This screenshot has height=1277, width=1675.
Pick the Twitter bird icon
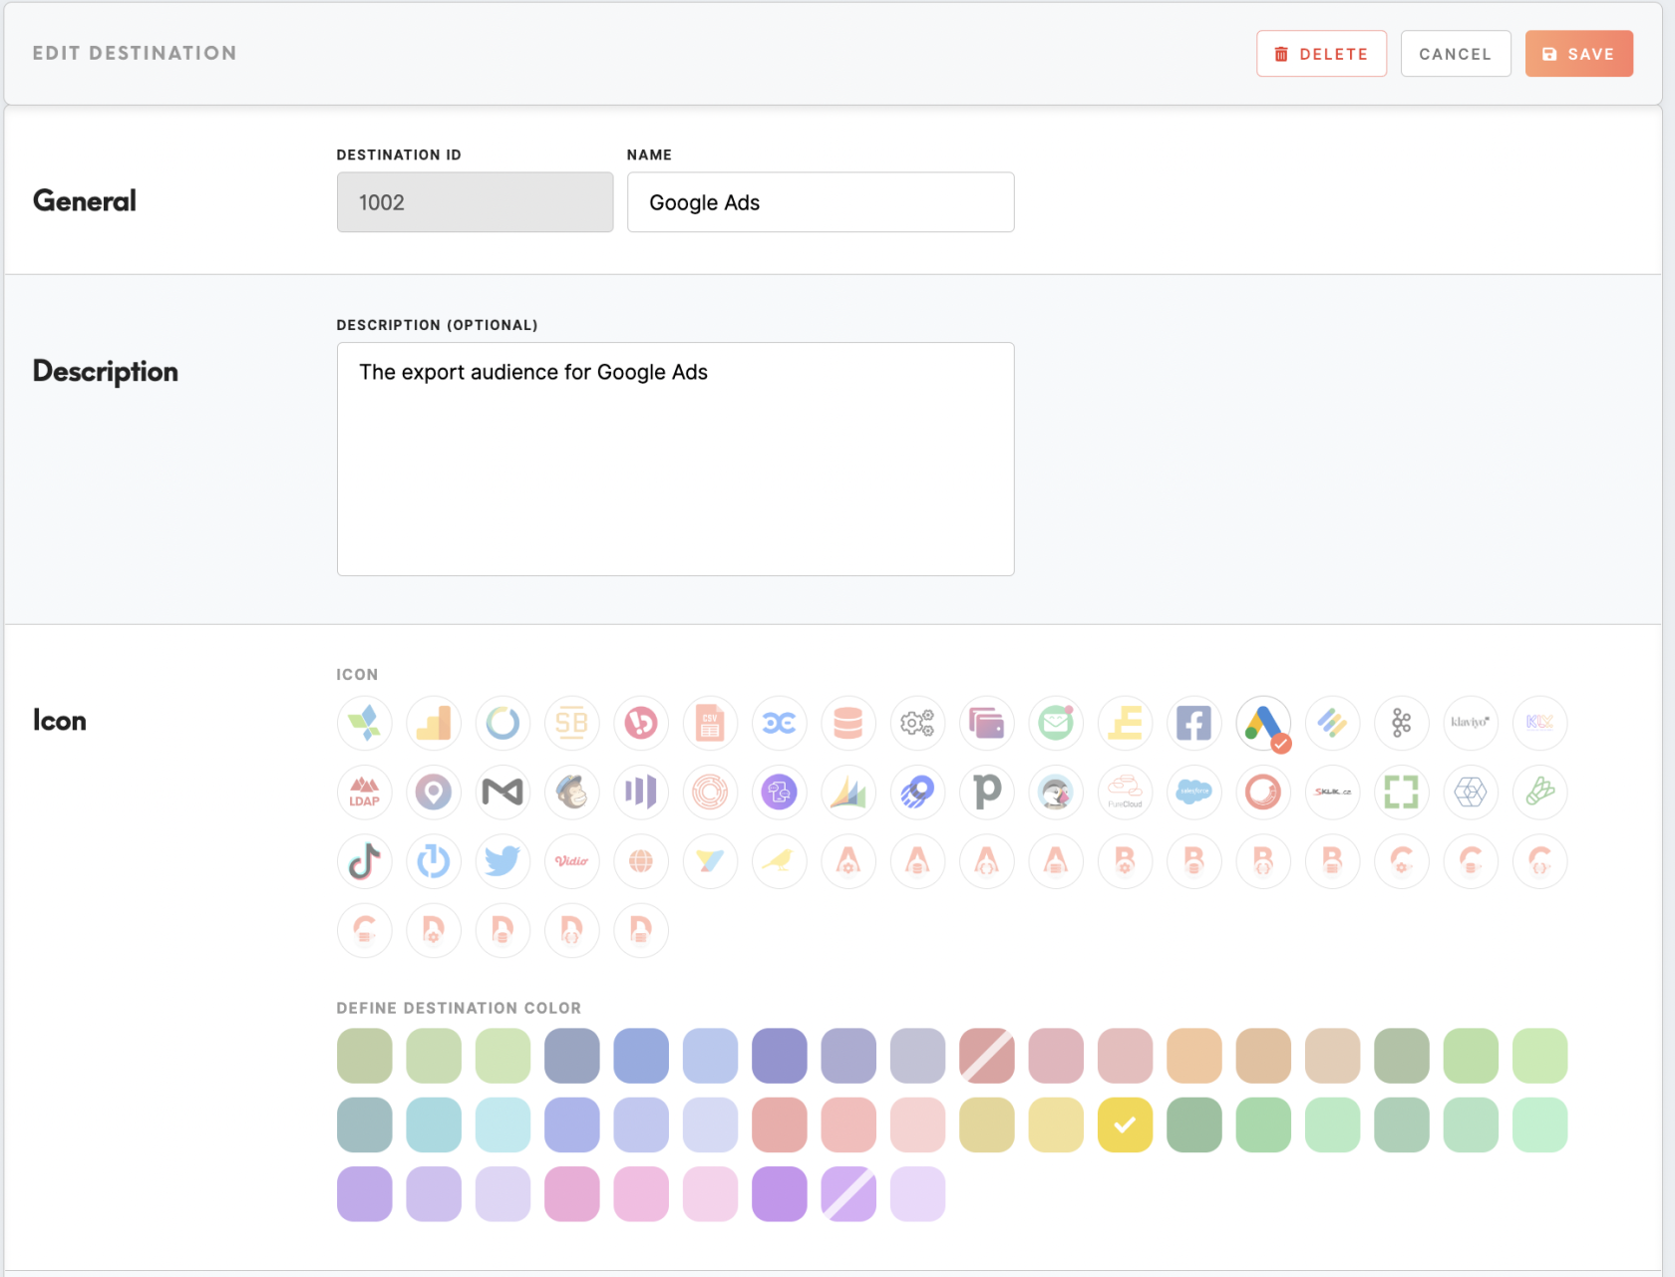tap(502, 861)
